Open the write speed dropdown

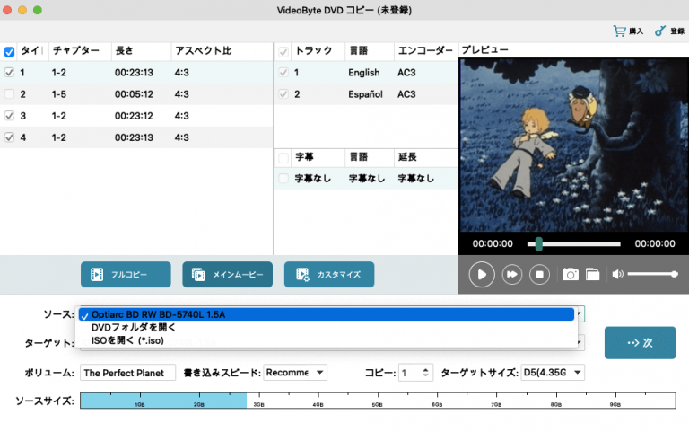point(295,372)
